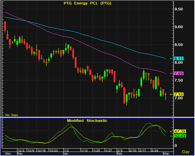195x156 pixels.
Task: Click the yellow 7.10 last price tag
Action: pos(179,95)
